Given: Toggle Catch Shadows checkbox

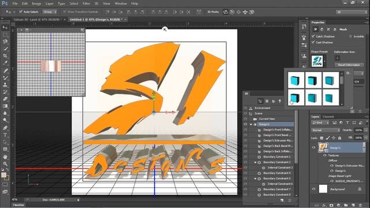Looking at the screenshot, I should tap(313, 36).
